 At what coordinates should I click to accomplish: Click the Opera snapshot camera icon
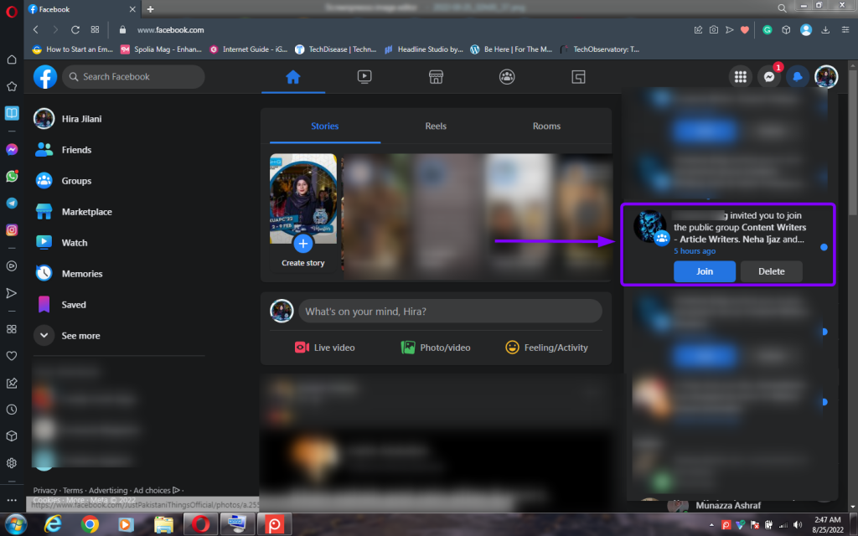click(x=714, y=29)
